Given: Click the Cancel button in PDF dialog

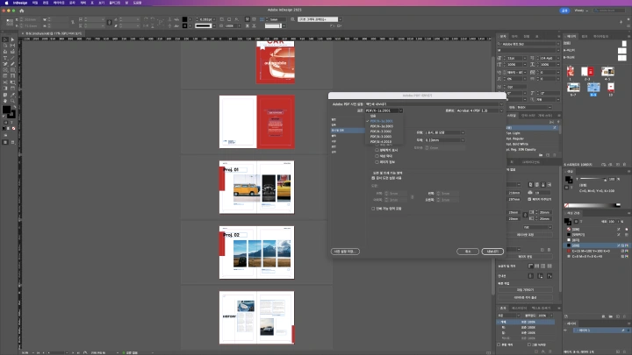Looking at the screenshot, I should [468, 252].
